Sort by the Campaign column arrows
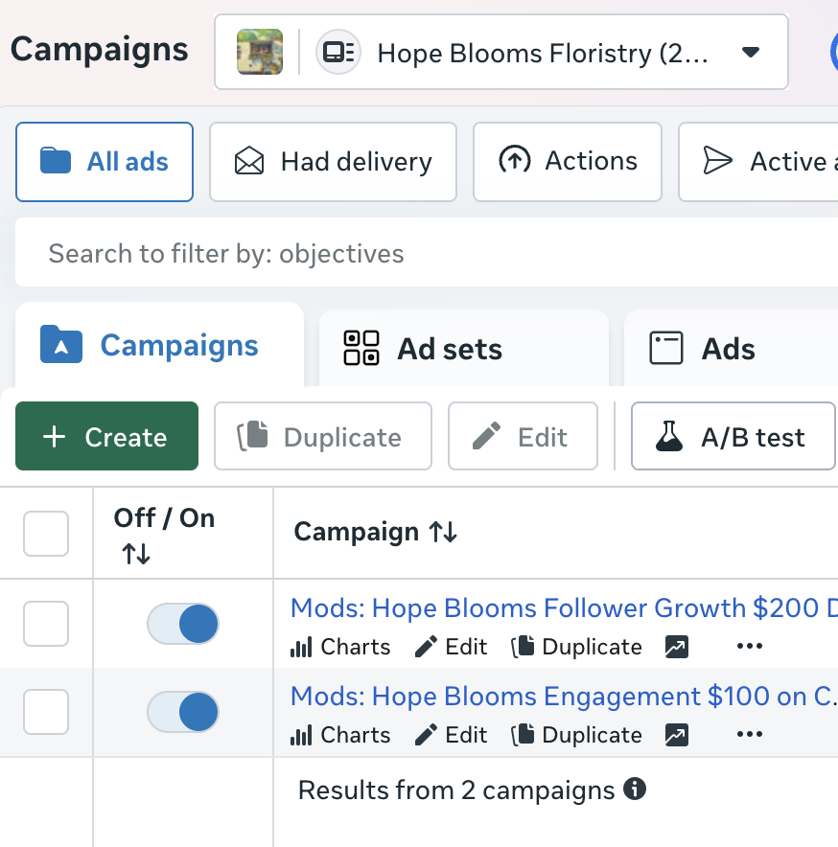This screenshot has width=838, height=847. tap(443, 532)
